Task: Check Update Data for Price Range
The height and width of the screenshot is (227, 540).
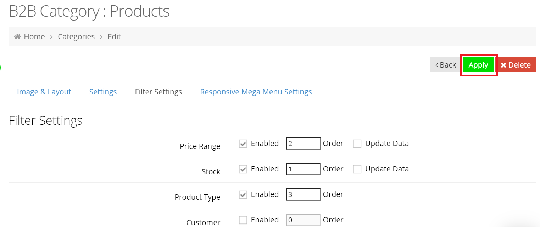Action: tap(357, 143)
